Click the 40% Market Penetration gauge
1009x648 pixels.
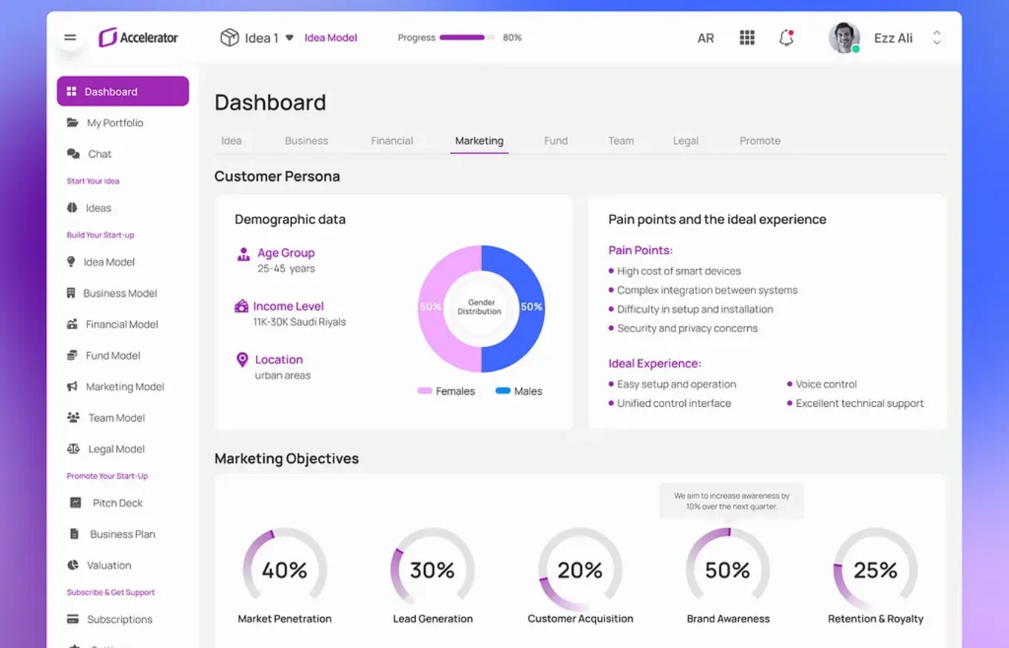point(285,569)
